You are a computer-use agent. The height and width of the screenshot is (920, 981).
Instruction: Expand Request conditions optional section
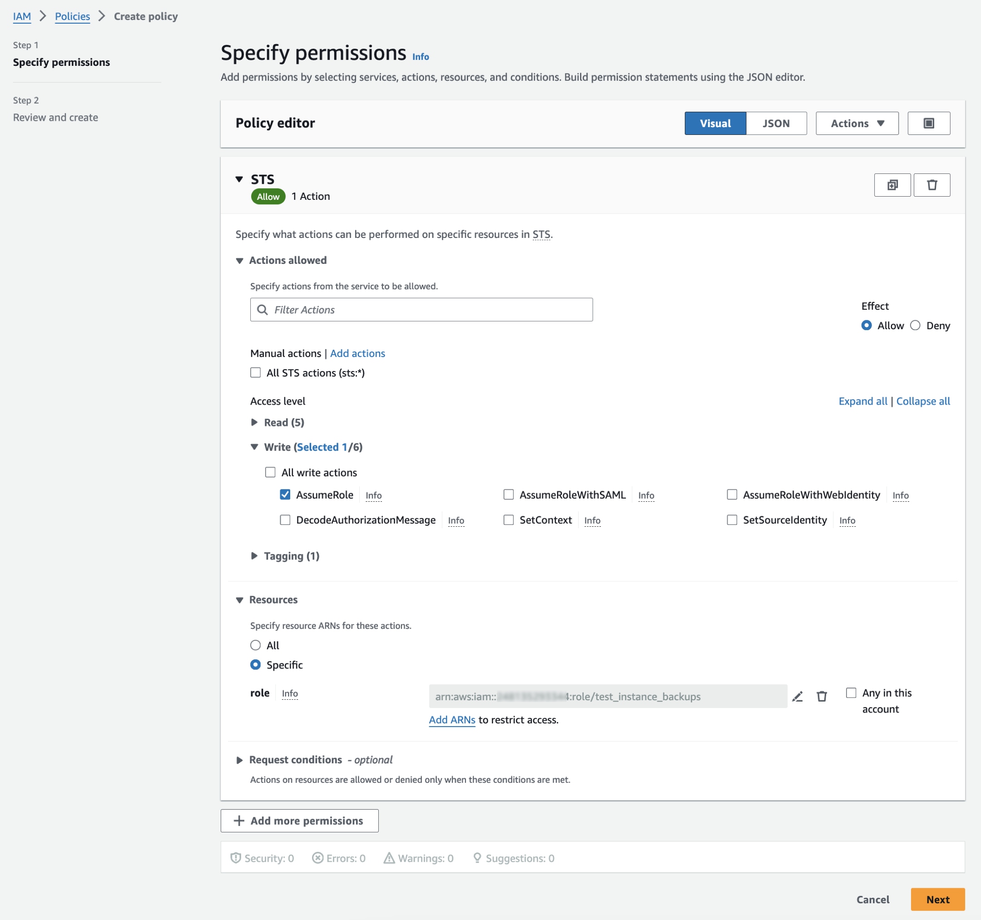pyautogui.click(x=239, y=760)
